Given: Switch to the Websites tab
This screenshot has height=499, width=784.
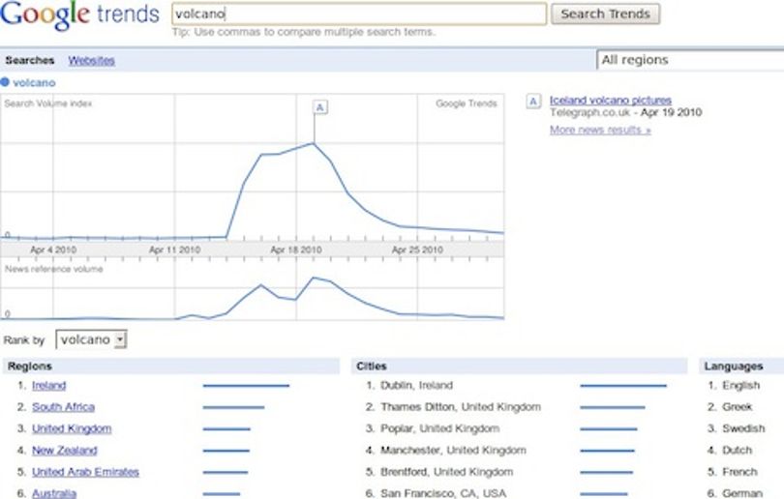Looking at the screenshot, I should pyautogui.click(x=92, y=60).
